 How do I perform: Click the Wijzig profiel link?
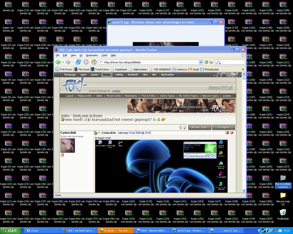click(x=84, y=96)
